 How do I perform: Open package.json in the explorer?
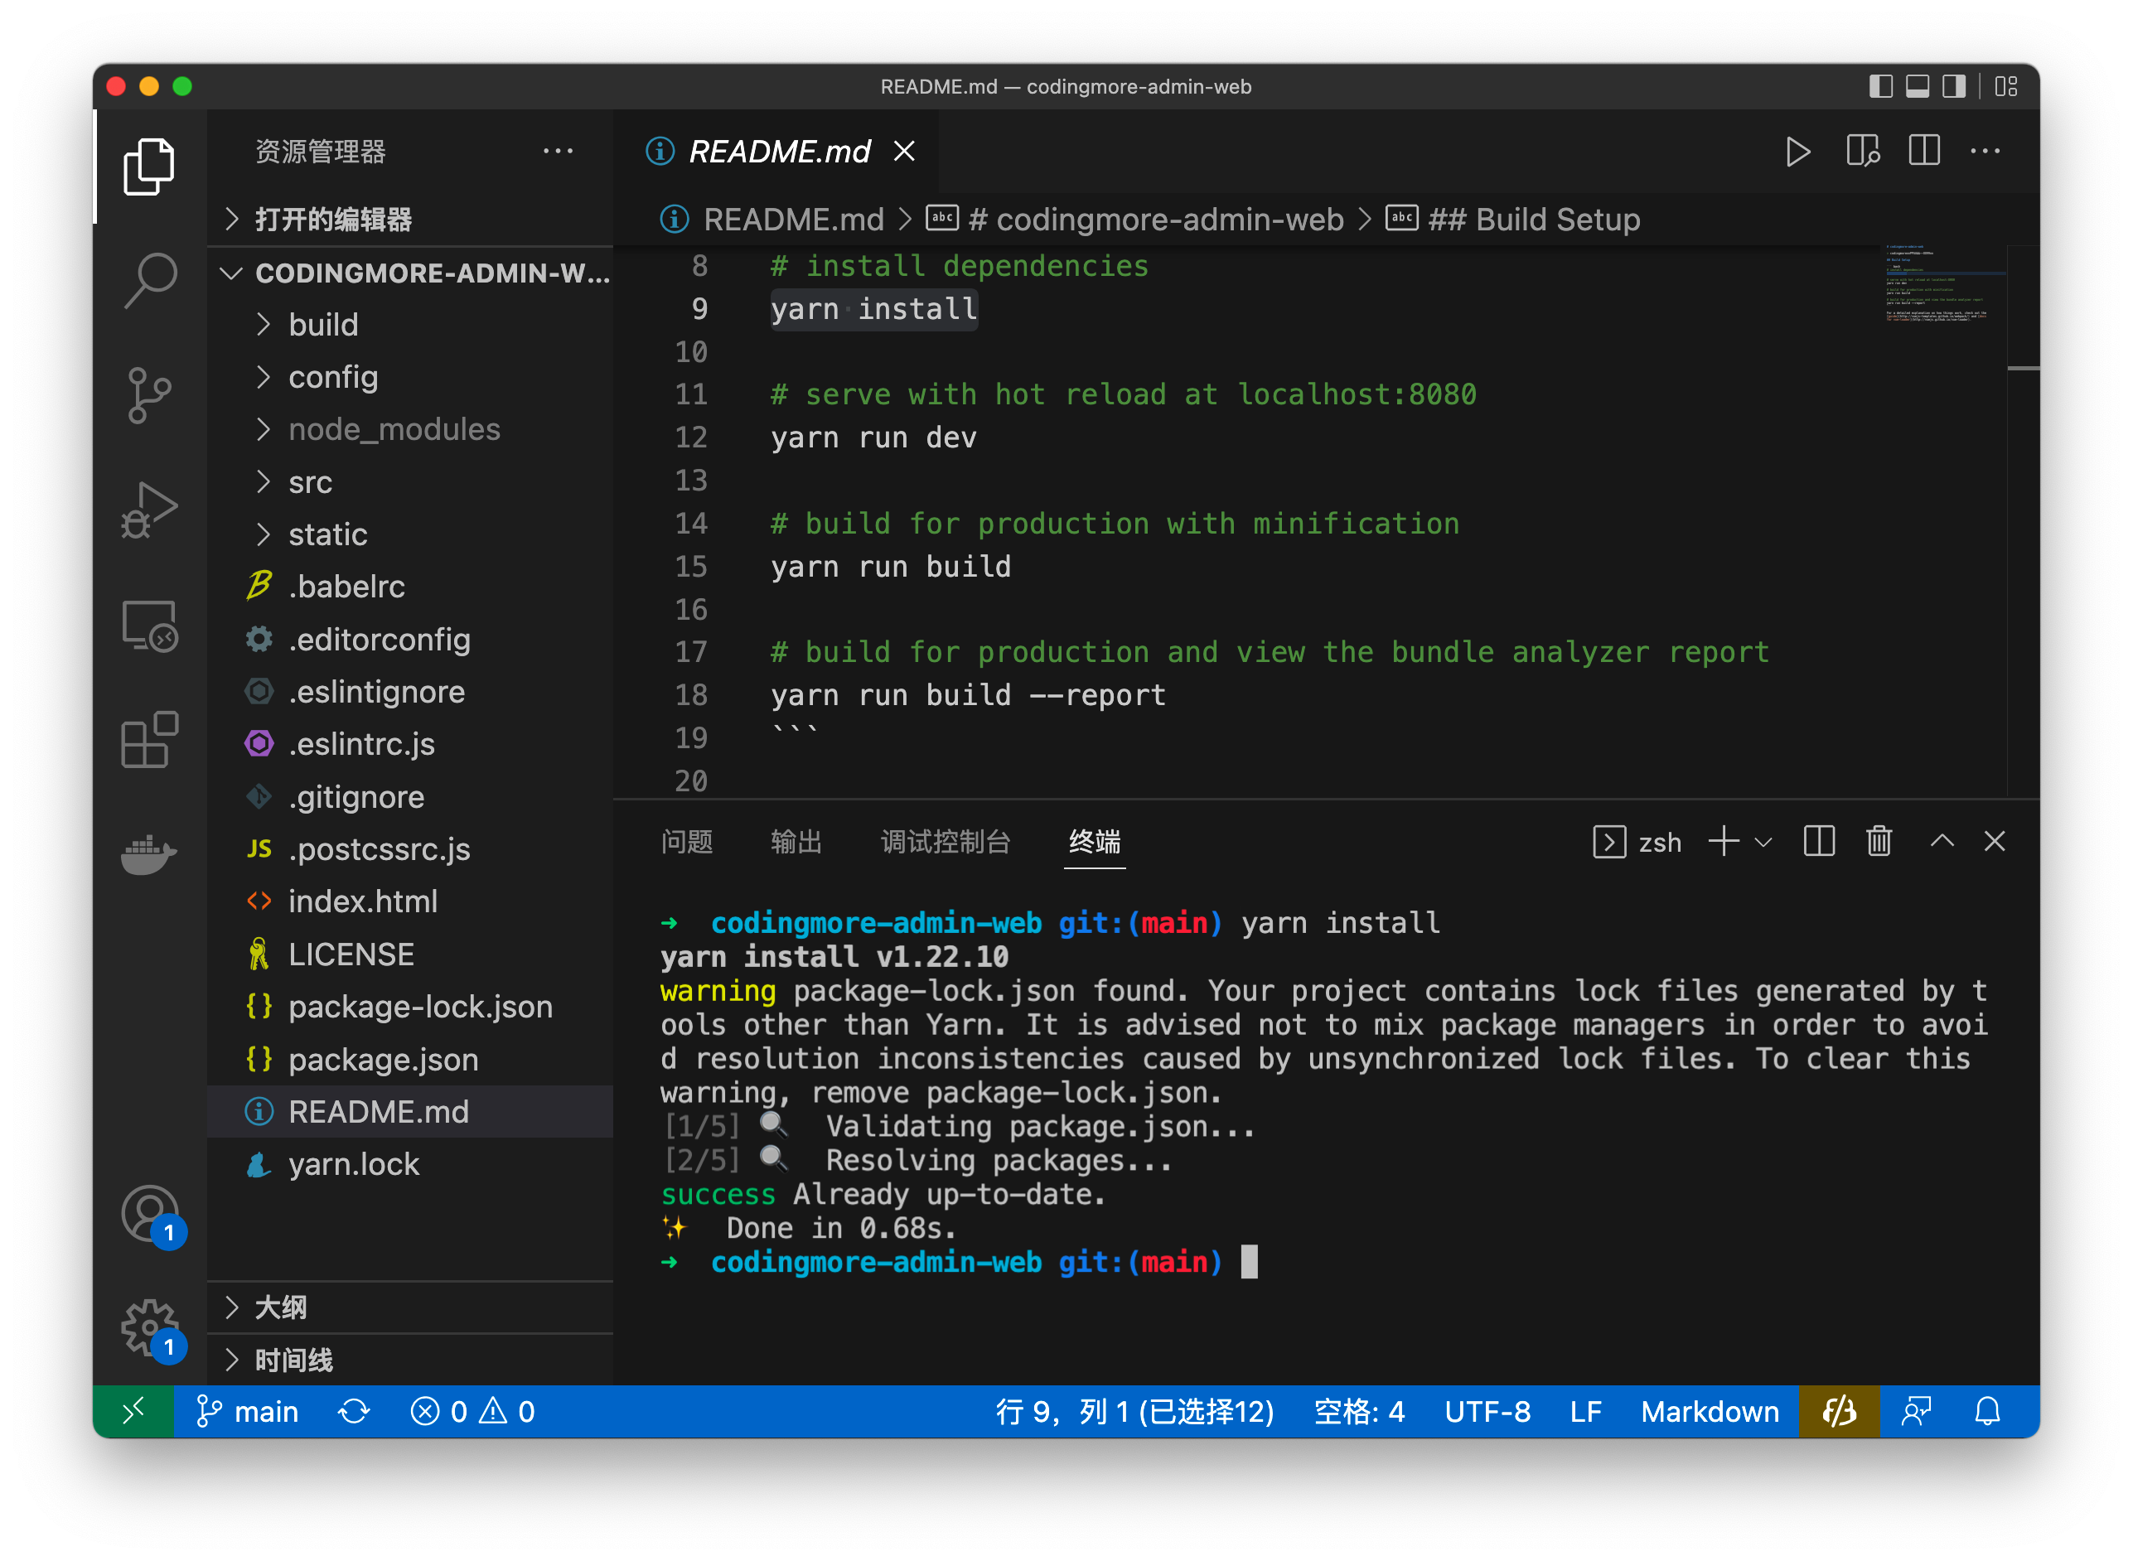(383, 1059)
